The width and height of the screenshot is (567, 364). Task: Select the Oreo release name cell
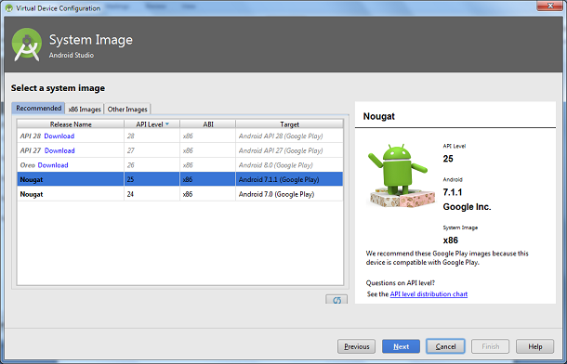coord(71,165)
